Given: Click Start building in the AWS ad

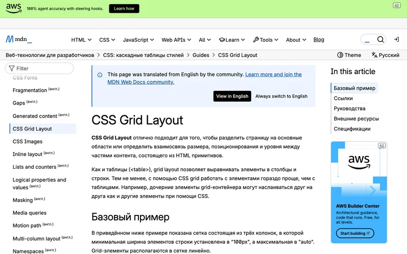Looking at the screenshot, I should [355, 233].
